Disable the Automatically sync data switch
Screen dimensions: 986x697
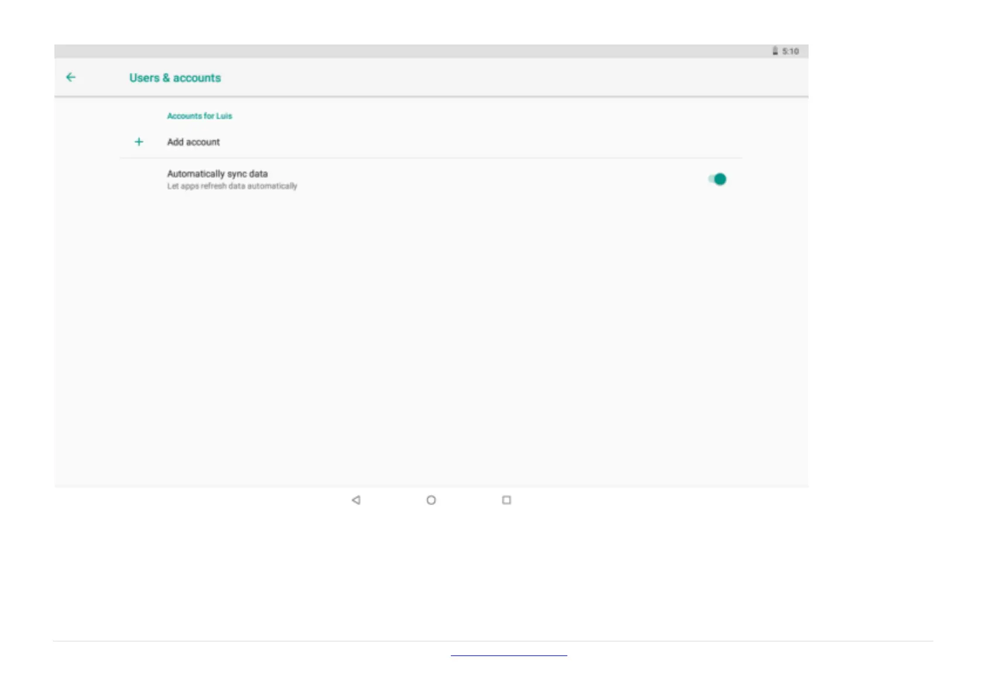[717, 179]
